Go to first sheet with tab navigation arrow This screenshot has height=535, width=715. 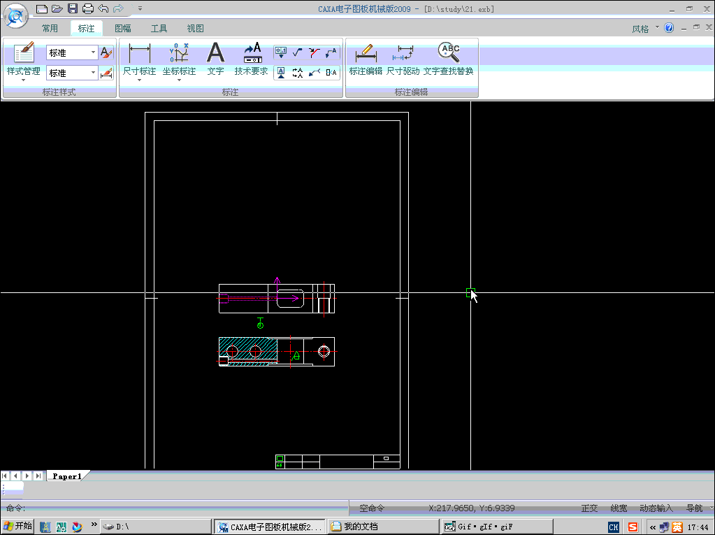pyautogui.click(x=6, y=476)
